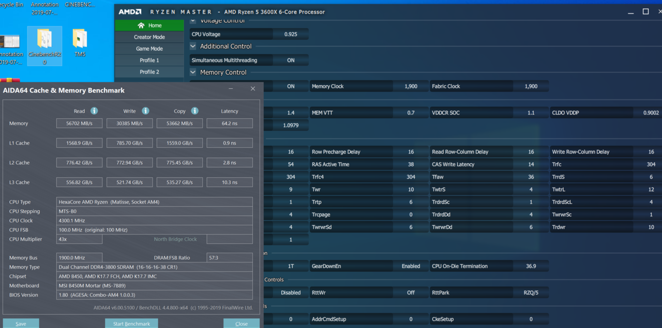Select the VDDCR SOC value 1.1
This screenshot has height=328, width=662.
[531, 113]
